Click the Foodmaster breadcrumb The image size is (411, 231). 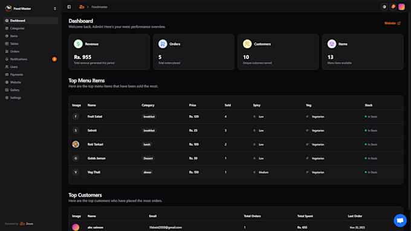tap(99, 7)
